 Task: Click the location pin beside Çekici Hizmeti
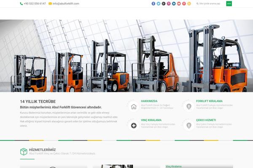tap(189, 126)
